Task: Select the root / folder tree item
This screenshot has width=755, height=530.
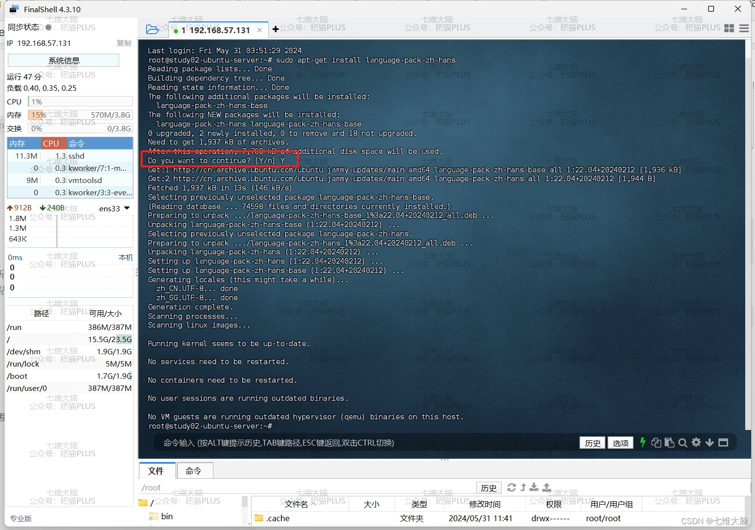Action: click(x=147, y=502)
